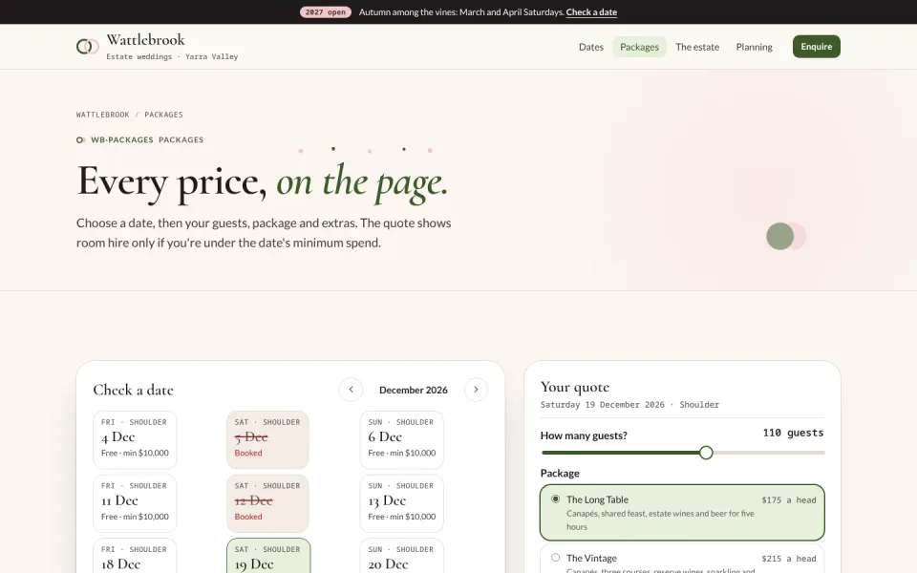Image resolution: width=917 pixels, height=573 pixels.
Task: Open the Planning nav item
Action: (754, 47)
